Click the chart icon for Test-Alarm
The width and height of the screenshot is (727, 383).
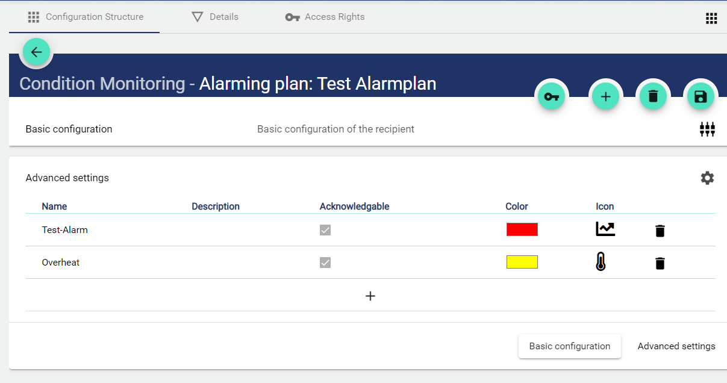[605, 229]
